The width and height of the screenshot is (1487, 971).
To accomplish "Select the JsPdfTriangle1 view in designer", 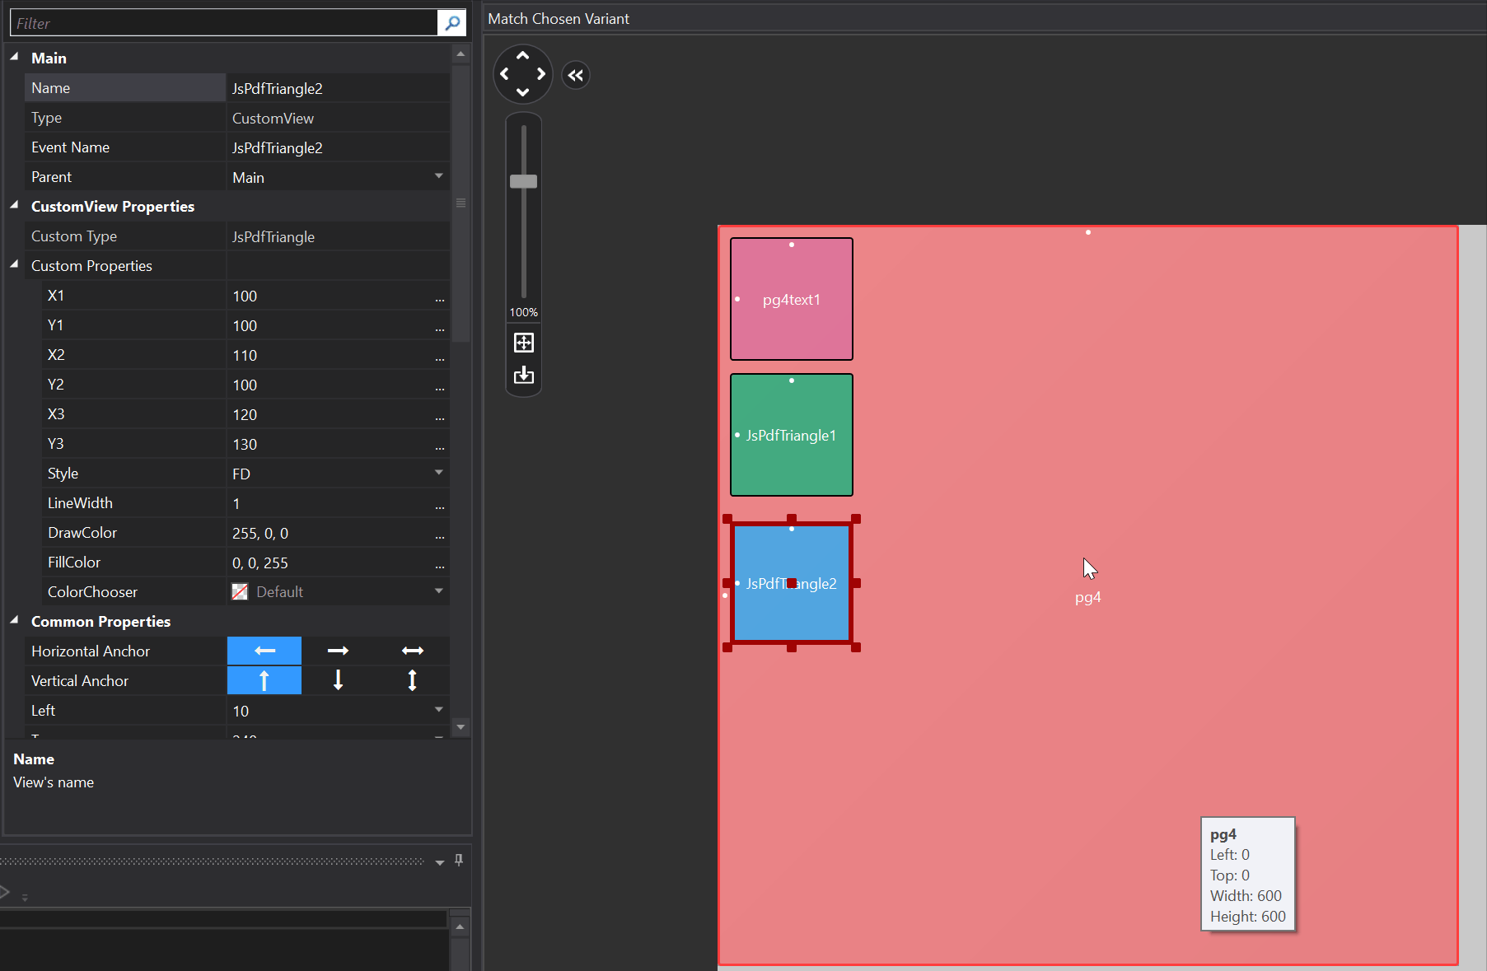I will tap(792, 435).
